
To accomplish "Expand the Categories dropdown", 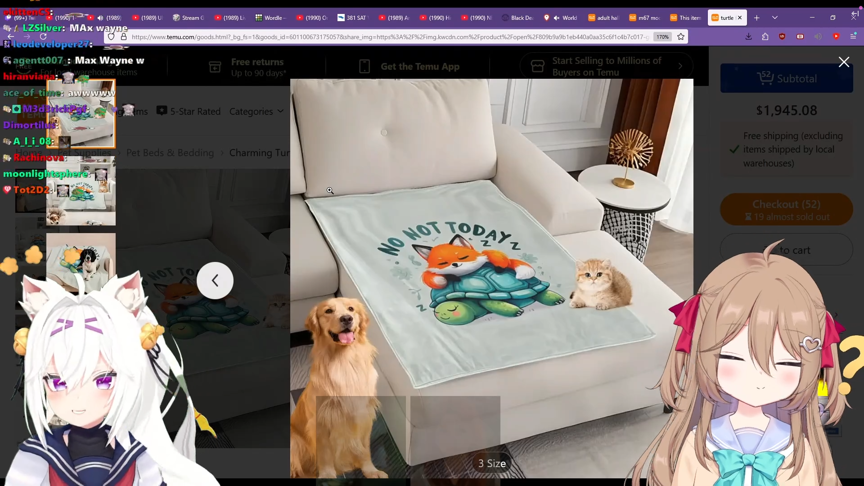I will (x=256, y=112).
